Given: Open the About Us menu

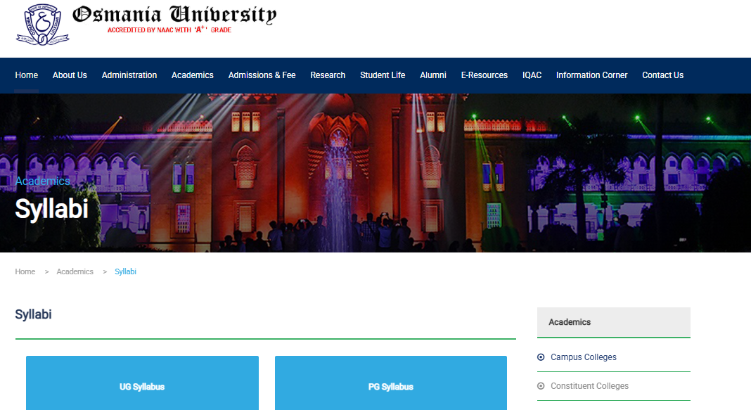Looking at the screenshot, I should pyautogui.click(x=70, y=75).
